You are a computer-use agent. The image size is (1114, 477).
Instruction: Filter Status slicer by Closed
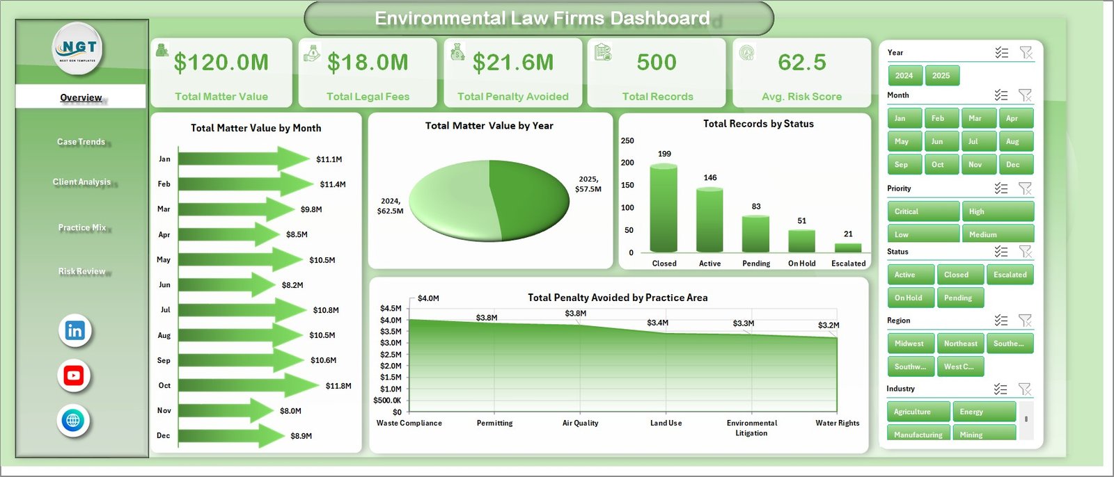pos(960,275)
